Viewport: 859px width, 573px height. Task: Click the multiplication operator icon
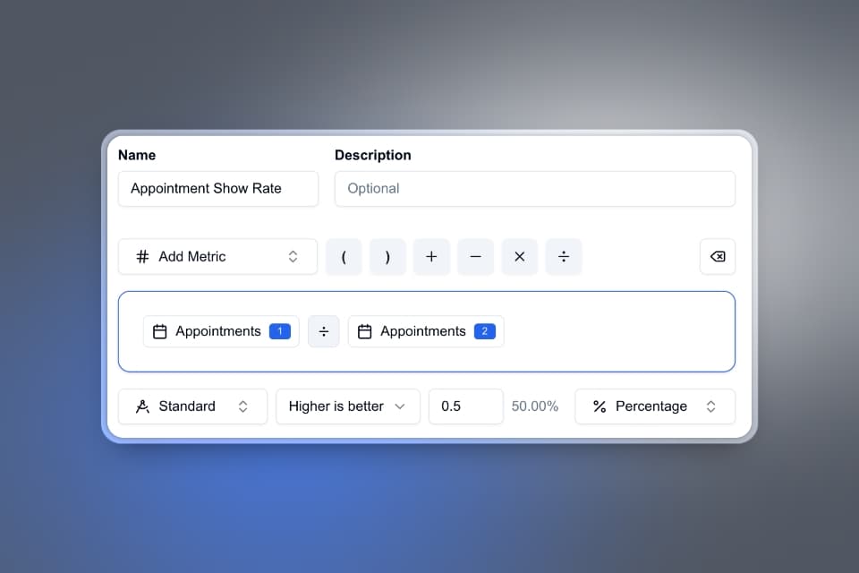coord(519,256)
